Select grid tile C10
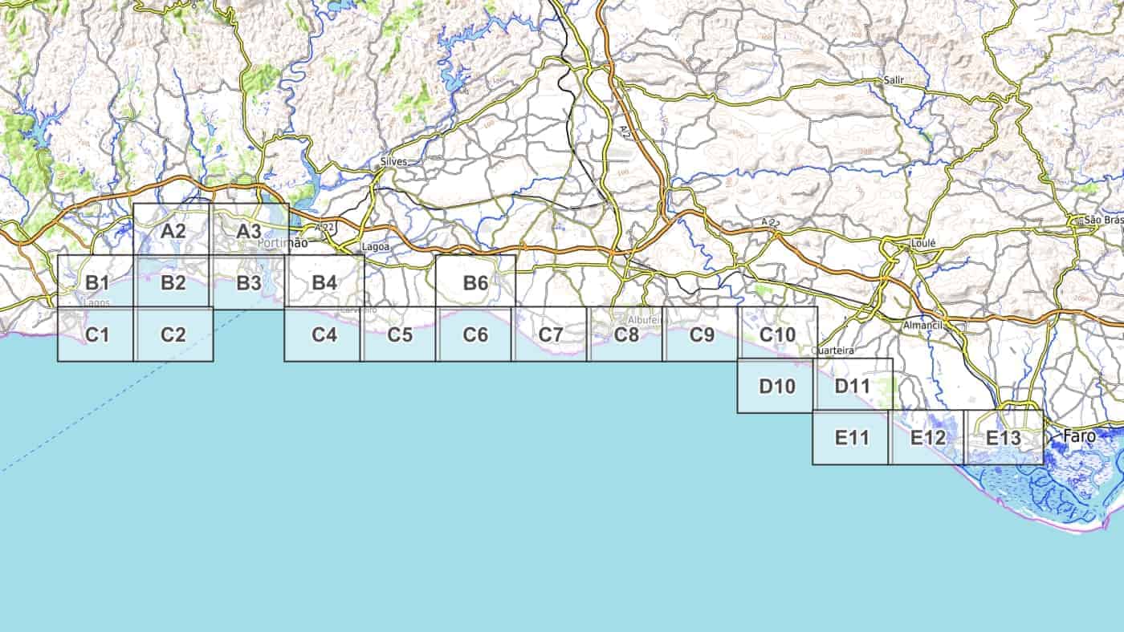 coord(776,334)
